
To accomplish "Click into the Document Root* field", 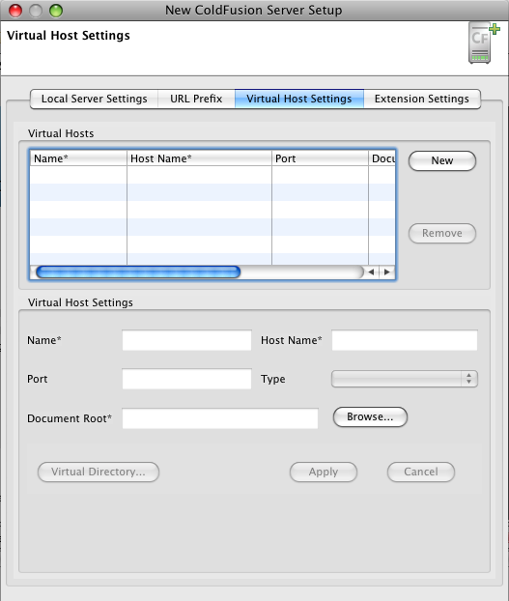I will (x=220, y=418).
